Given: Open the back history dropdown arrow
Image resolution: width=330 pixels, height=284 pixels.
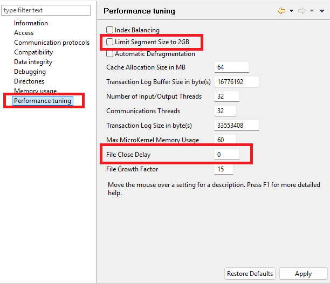Looking at the screenshot, I should coord(292,11).
